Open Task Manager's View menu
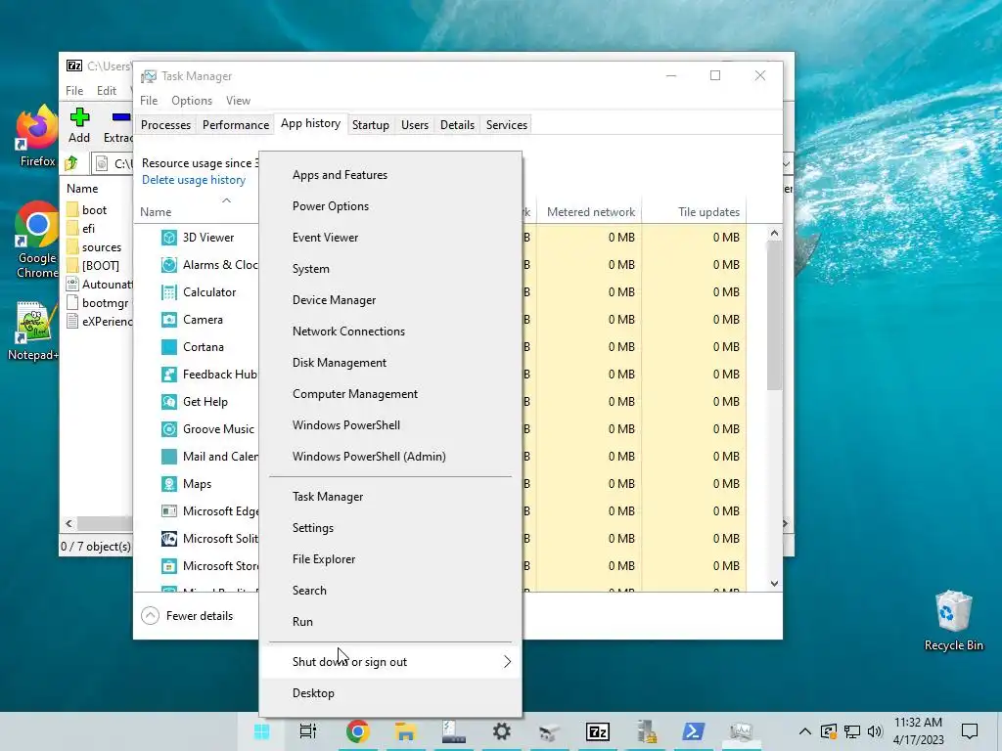The height and width of the screenshot is (751, 1002). pos(238,101)
